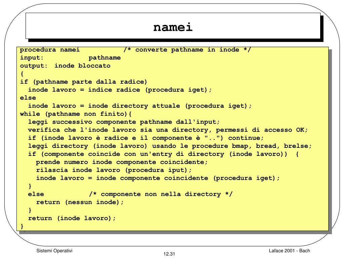Click the line ending with "continue;"
The height and width of the screenshot is (258, 344).
pyautogui.click(x=146, y=138)
